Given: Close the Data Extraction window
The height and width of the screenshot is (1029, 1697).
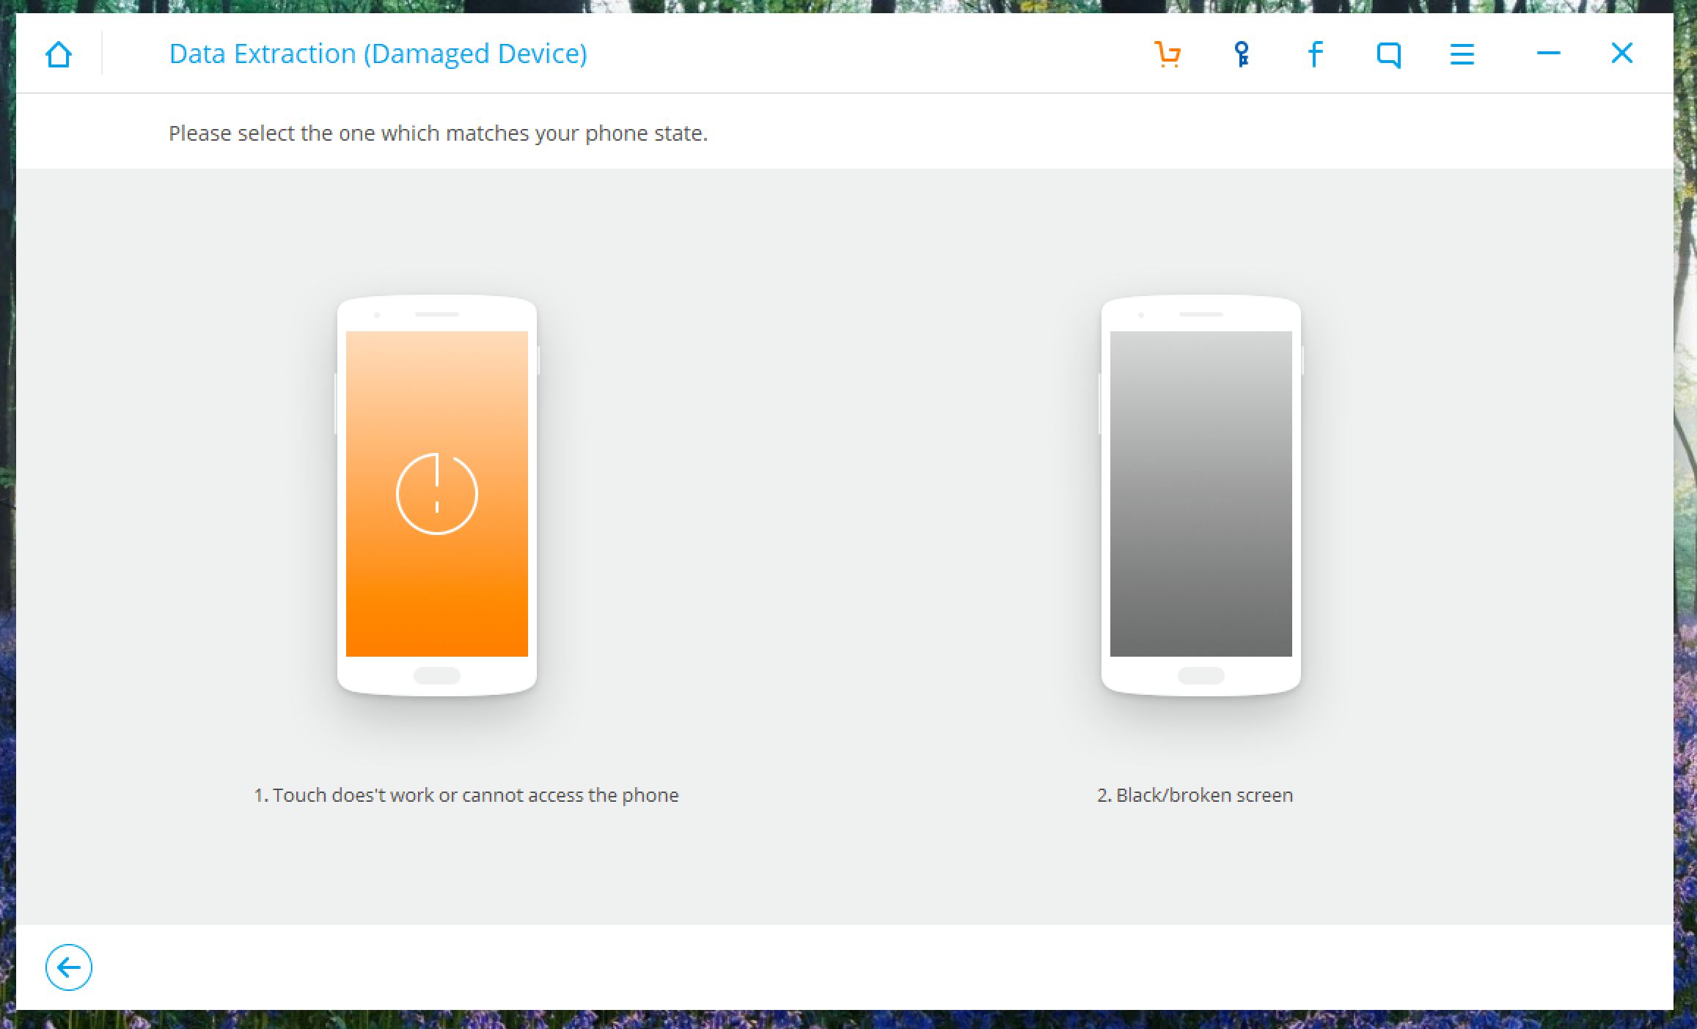Looking at the screenshot, I should 1621,53.
